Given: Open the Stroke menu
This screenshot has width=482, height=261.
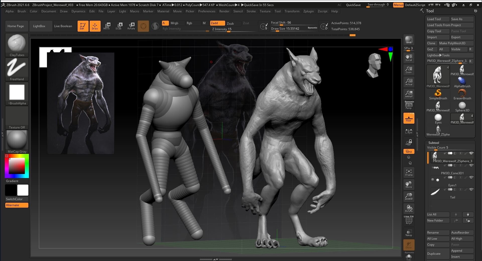Looking at the screenshot, I should pyautogui.click(x=251, y=11).
